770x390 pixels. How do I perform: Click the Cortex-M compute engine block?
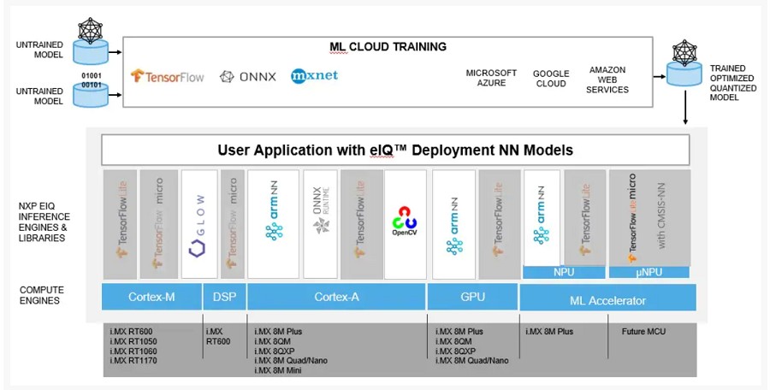[151, 297]
